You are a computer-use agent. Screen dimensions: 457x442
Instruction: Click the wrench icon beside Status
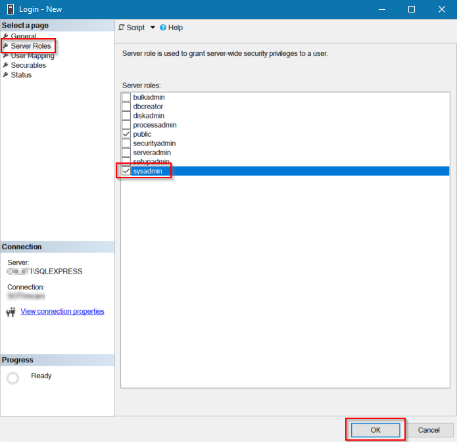5,74
